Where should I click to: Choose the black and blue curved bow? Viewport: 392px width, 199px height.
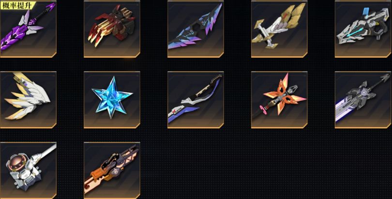196,100
